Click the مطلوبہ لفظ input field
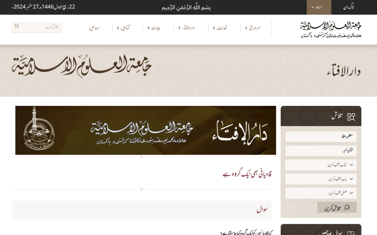Viewport: 377px width, 235px height. click(x=321, y=137)
